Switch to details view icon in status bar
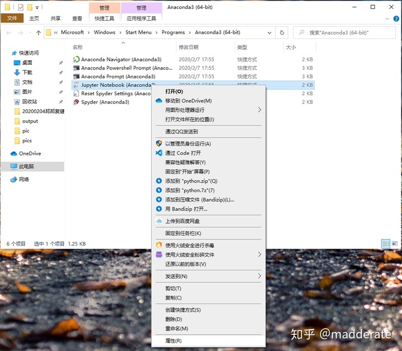Image resolution: width=402 pixels, height=351 pixels. 386,243
